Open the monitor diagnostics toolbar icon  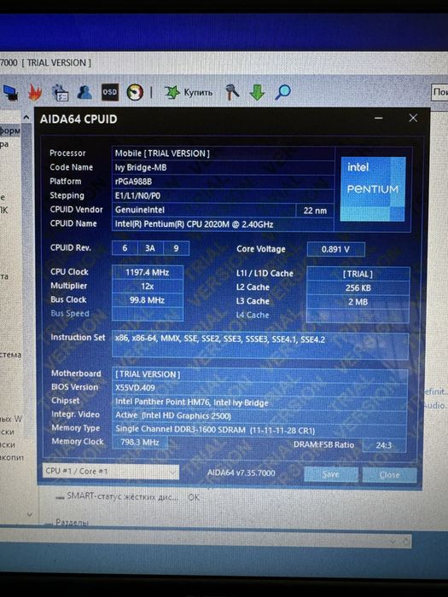click(x=9, y=93)
